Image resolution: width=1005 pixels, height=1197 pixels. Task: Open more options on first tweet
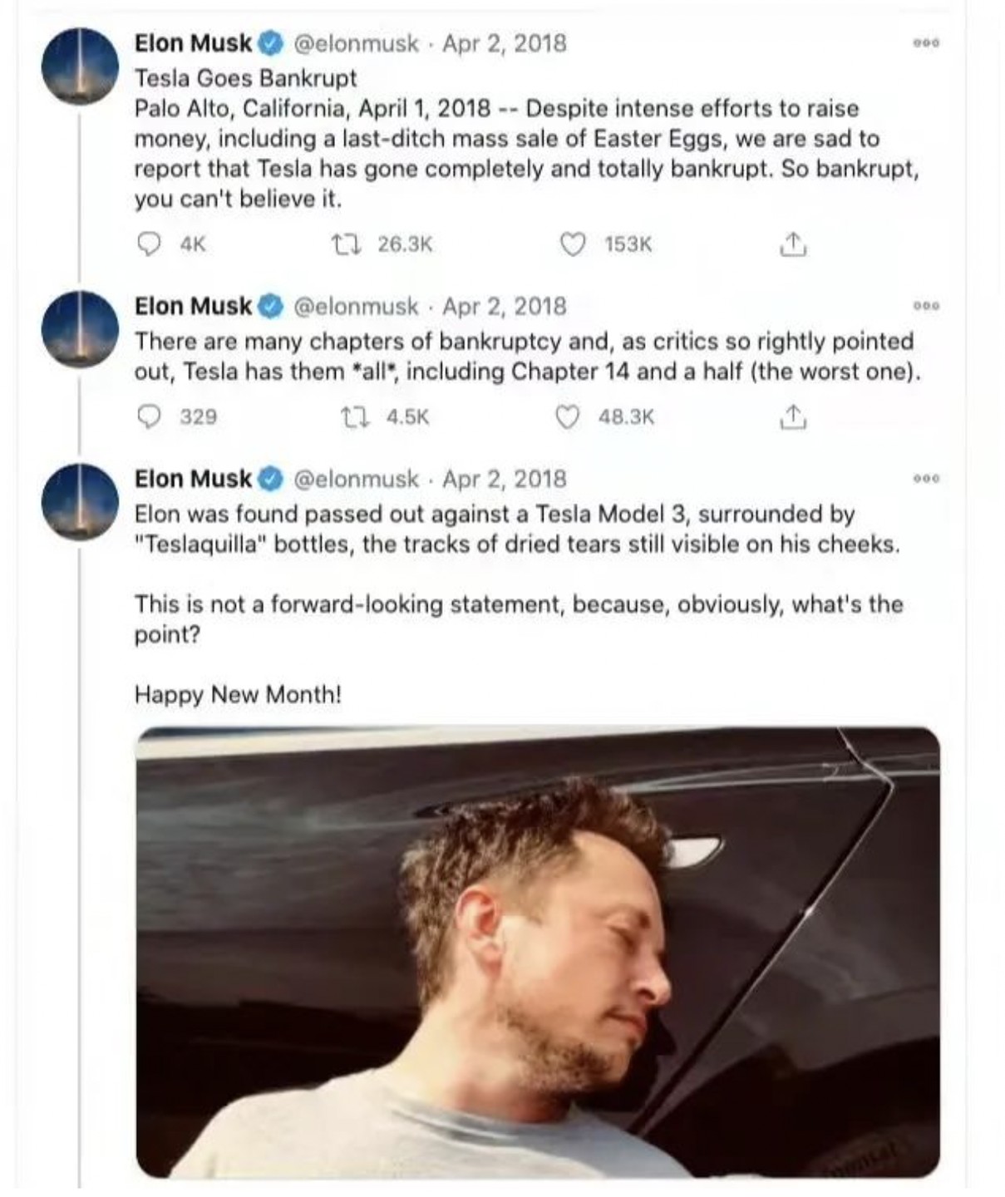point(926,43)
